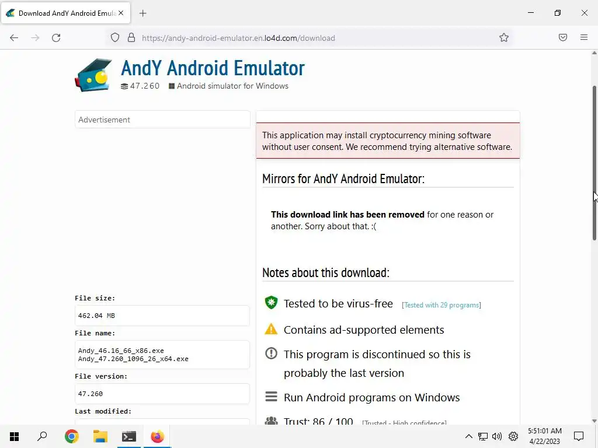The width and height of the screenshot is (598, 448).
Task: Launch Google Chrome from the taskbar
Action: [71, 436]
